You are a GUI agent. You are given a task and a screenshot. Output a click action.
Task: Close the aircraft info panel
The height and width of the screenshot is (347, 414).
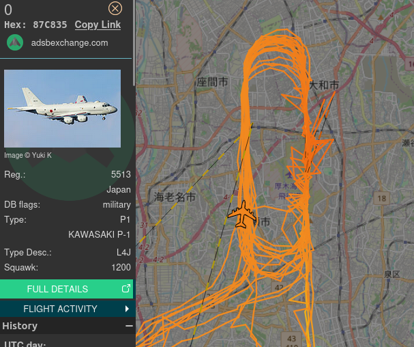tap(115, 8)
